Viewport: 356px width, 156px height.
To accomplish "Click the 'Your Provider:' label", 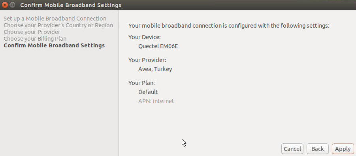I will [x=147, y=60].
